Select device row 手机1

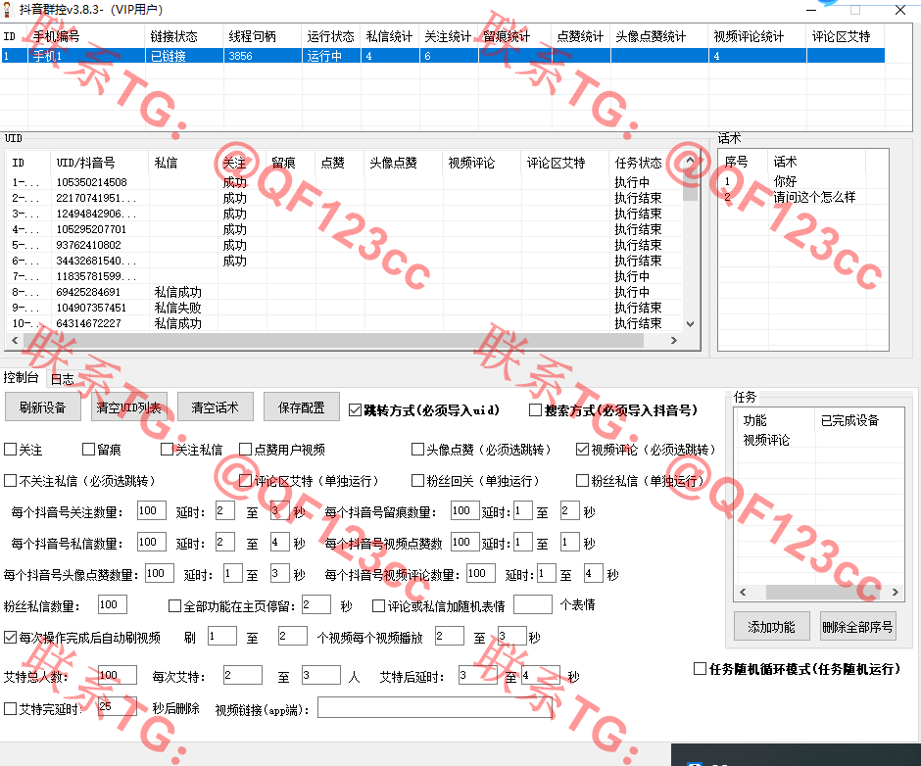click(443, 56)
